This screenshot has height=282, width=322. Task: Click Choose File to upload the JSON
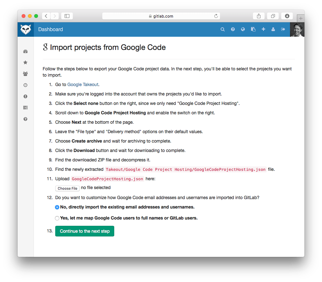click(x=67, y=188)
